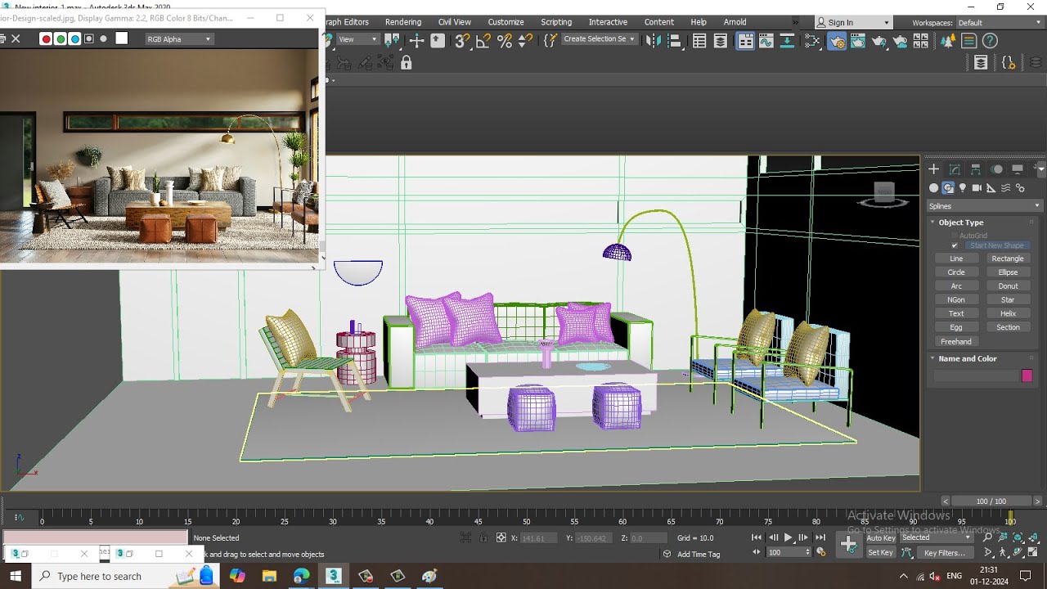1047x589 pixels.
Task: Select the Cameras category in Create panel
Action: (977, 187)
